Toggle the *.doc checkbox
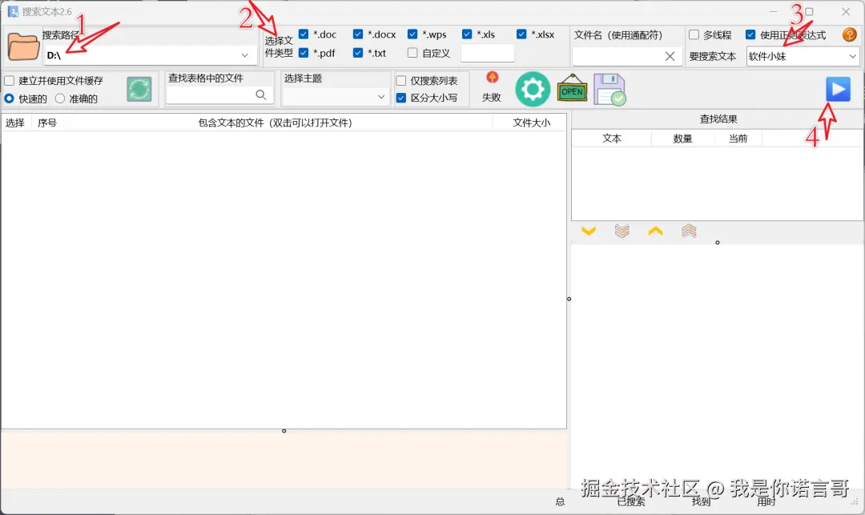 pyautogui.click(x=304, y=34)
